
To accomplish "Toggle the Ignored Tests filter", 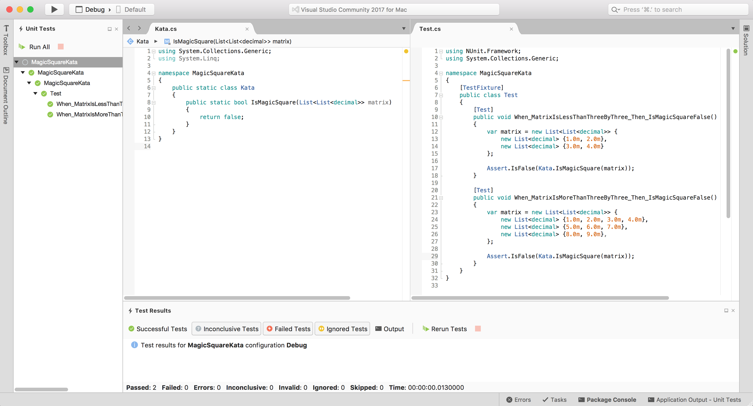I will point(343,329).
